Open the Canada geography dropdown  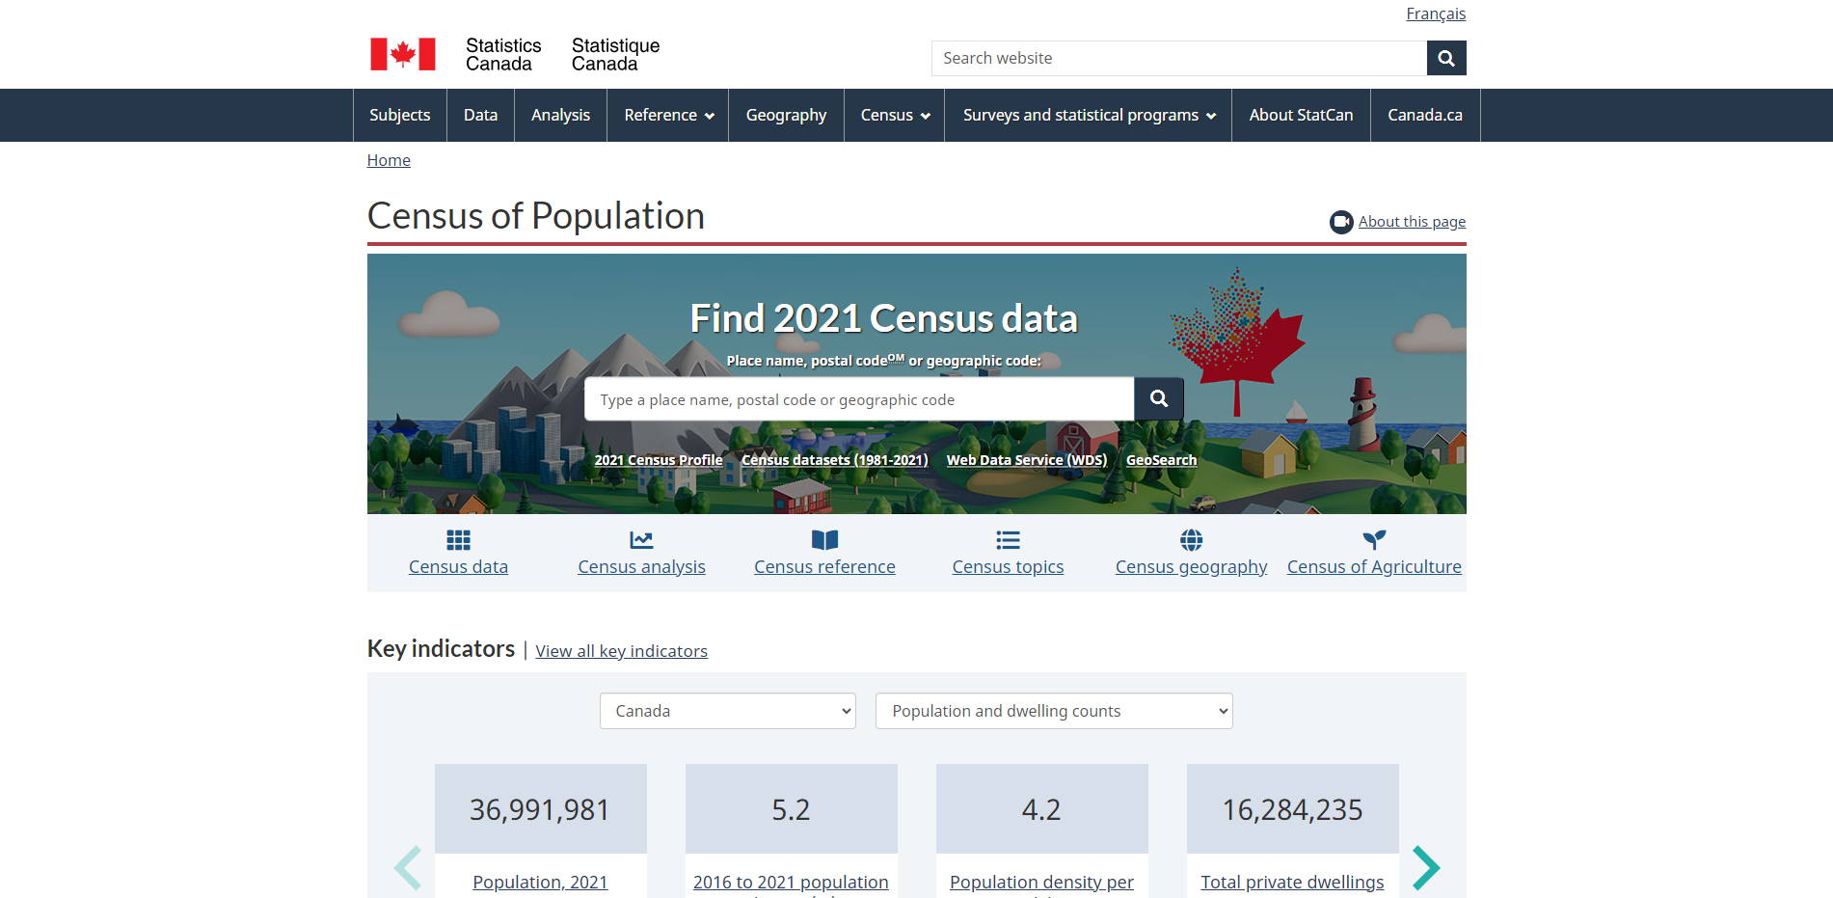point(728,711)
